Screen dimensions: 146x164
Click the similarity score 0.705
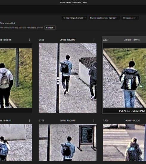pyautogui.click(x=106, y=120)
